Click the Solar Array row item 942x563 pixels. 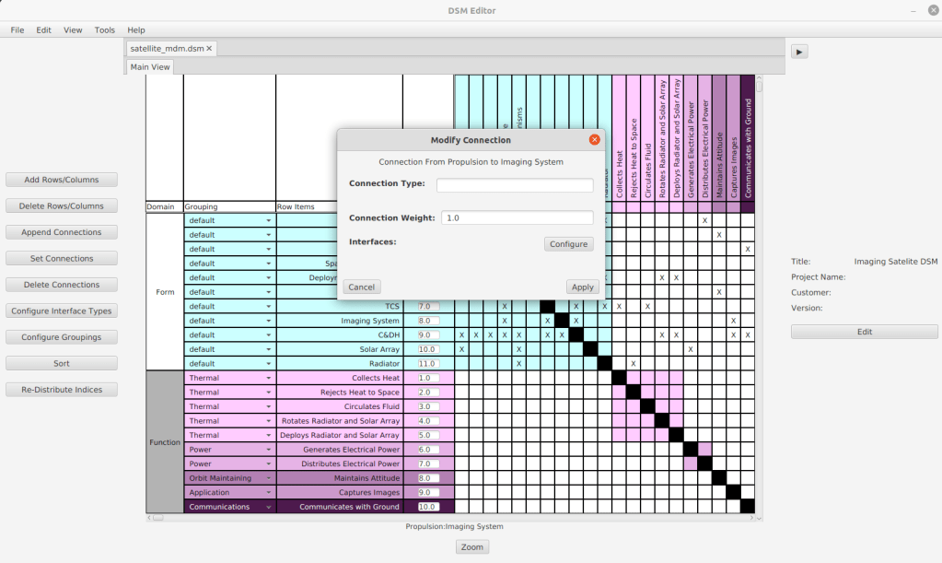tap(340, 349)
